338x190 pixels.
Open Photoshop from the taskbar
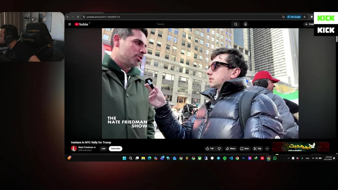pyautogui.click(x=243, y=158)
